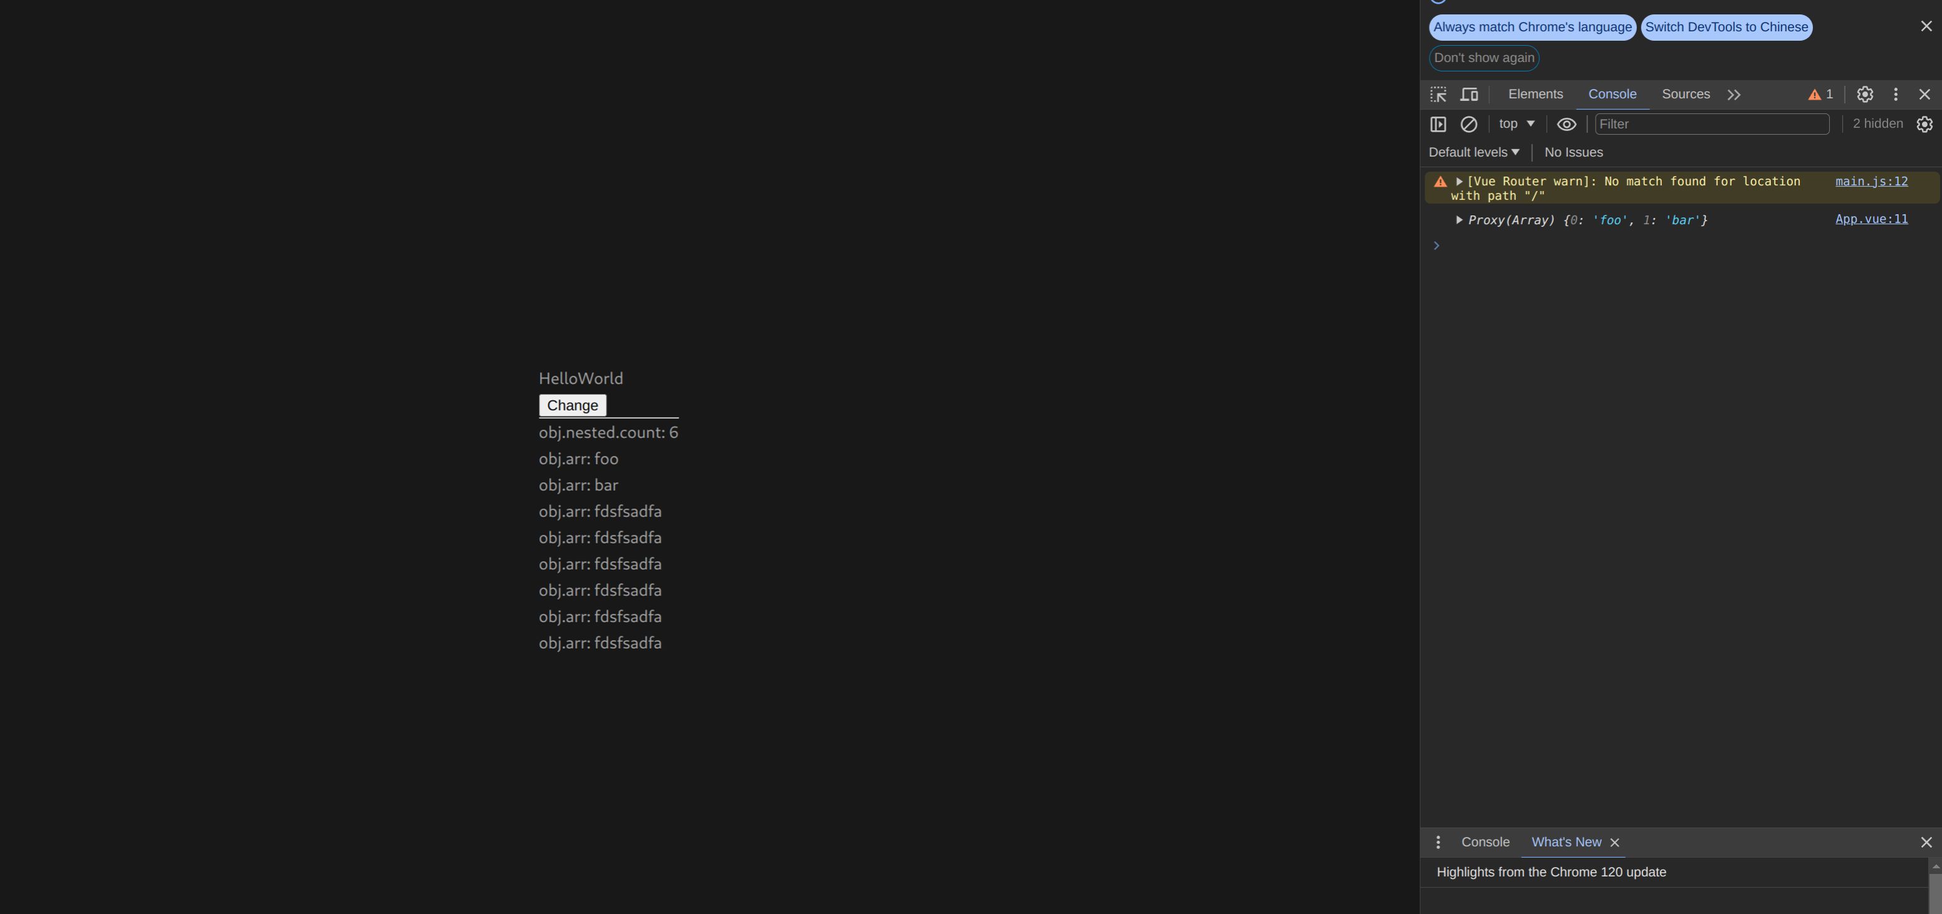Activate the inspect element picker icon

coord(1438,94)
